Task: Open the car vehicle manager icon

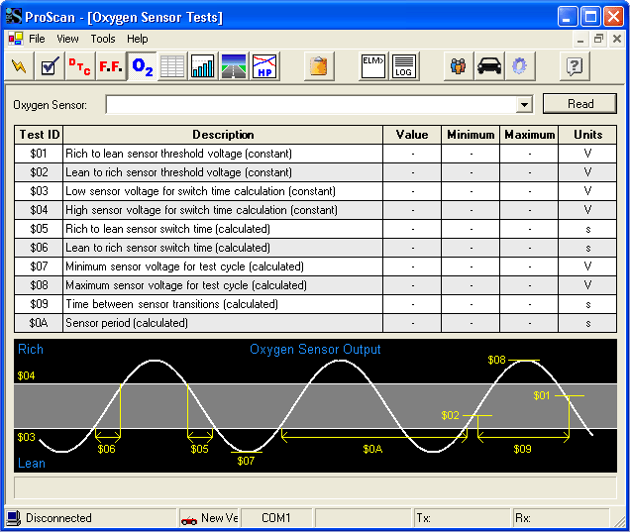Action: 489,66
